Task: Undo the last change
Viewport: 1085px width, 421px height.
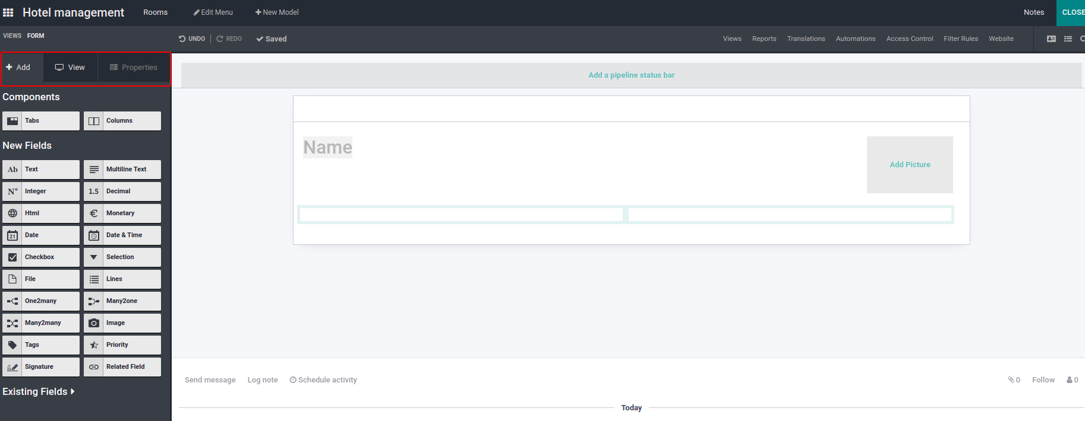Action: pyautogui.click(x=192, y=39)
